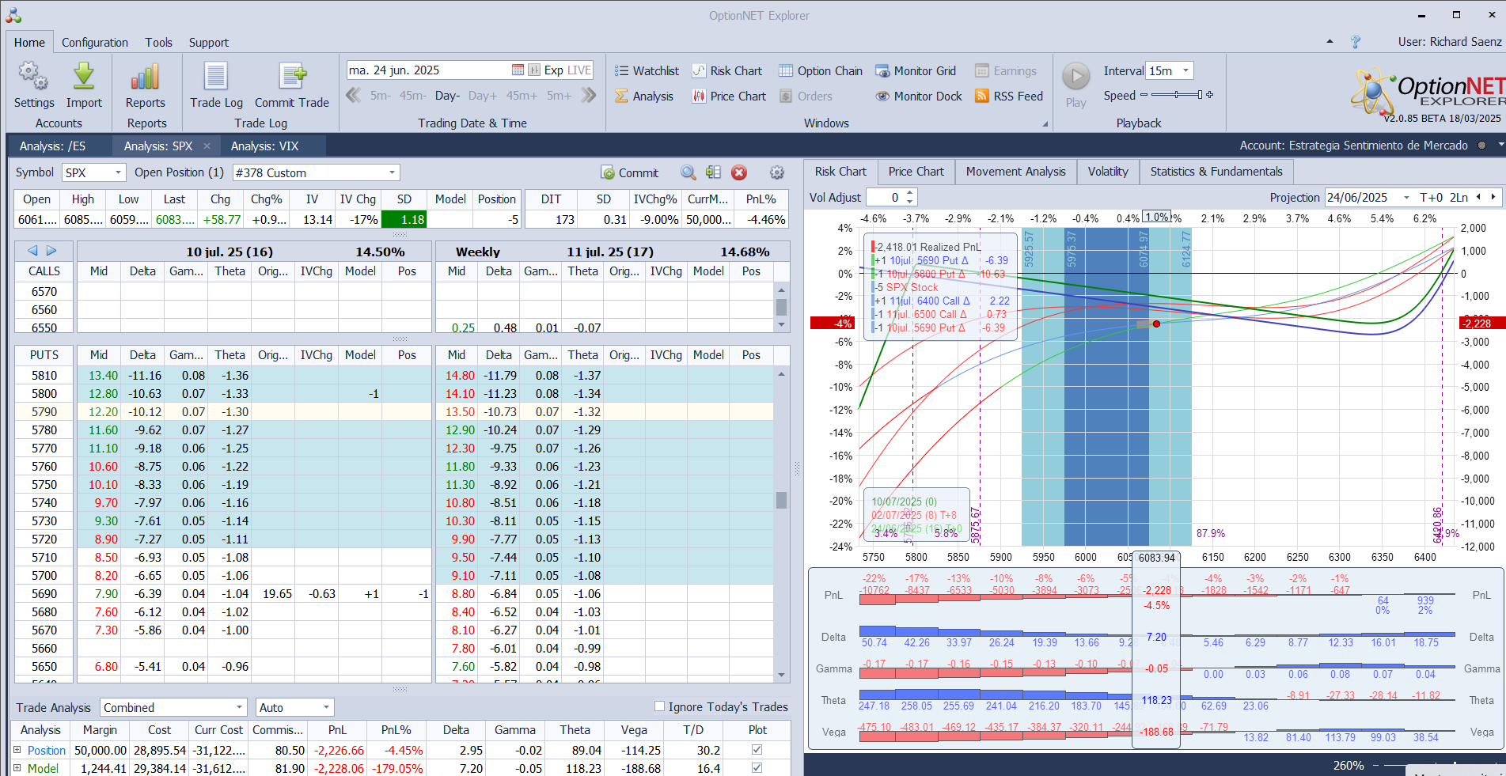Expand the Model row in Trade Analysis
Screen dimensions: 1506x776
pos(17,767)
